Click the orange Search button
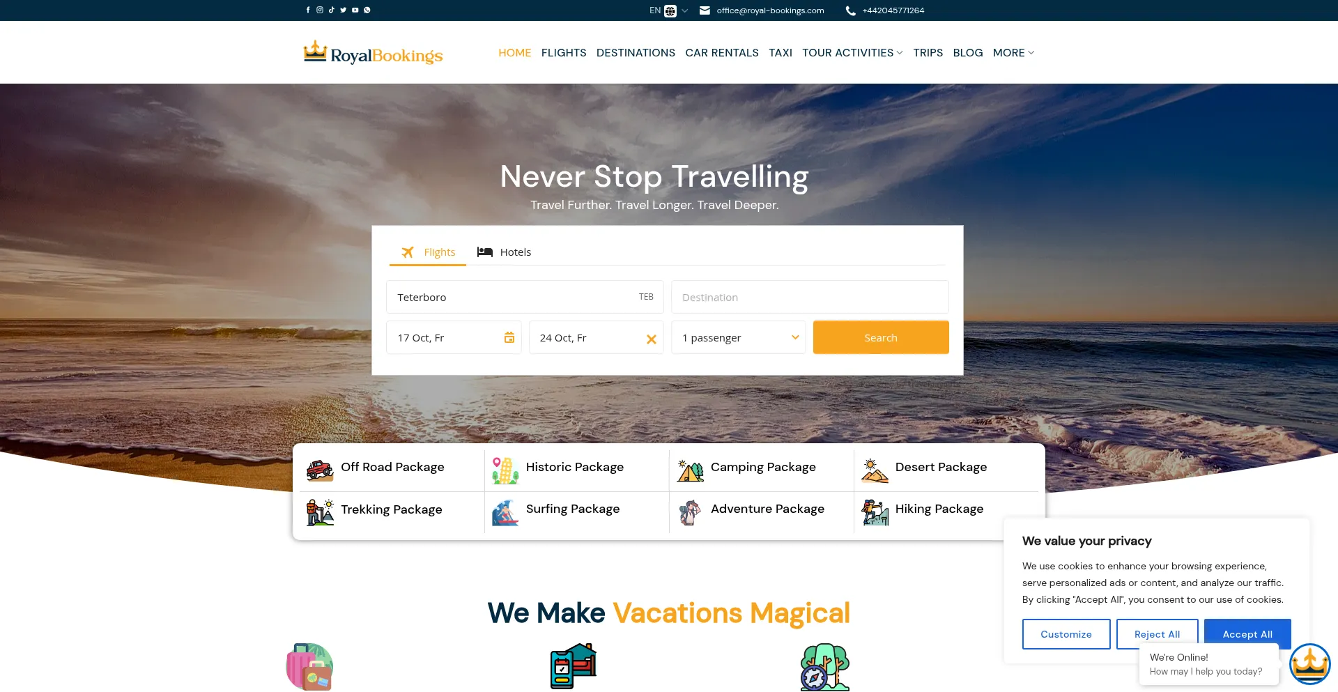 tap(881, 337)
